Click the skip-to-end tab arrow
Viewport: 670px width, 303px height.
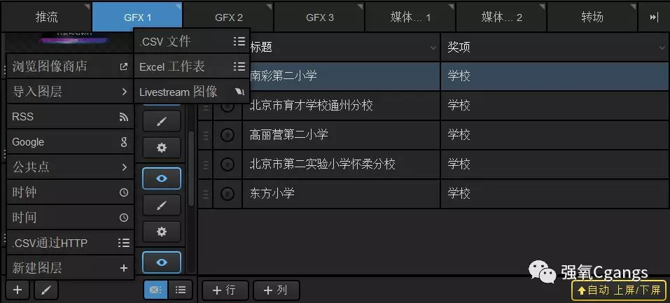tap(654, 17)
